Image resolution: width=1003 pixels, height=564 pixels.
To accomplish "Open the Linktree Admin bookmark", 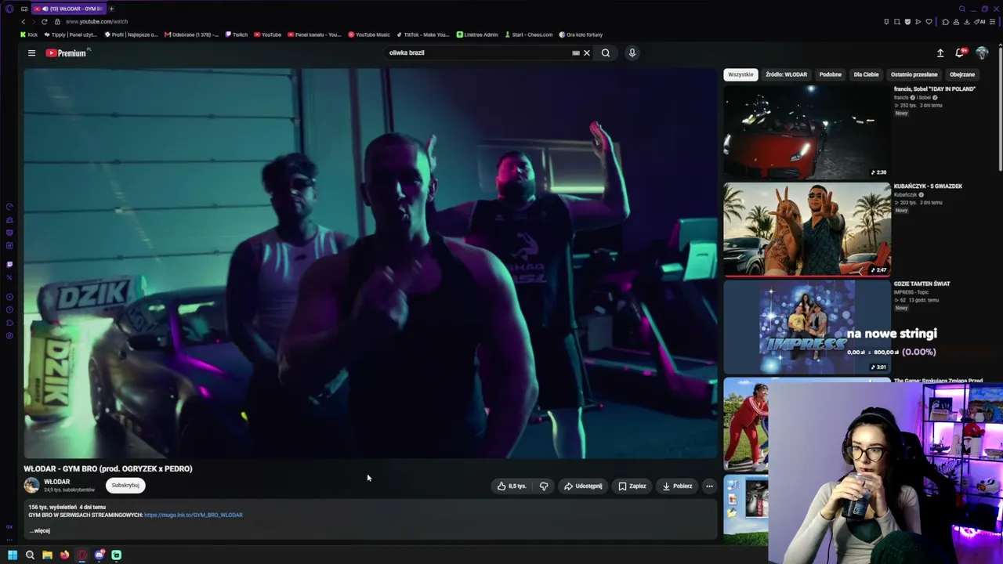I will click(x=478, y=34).
